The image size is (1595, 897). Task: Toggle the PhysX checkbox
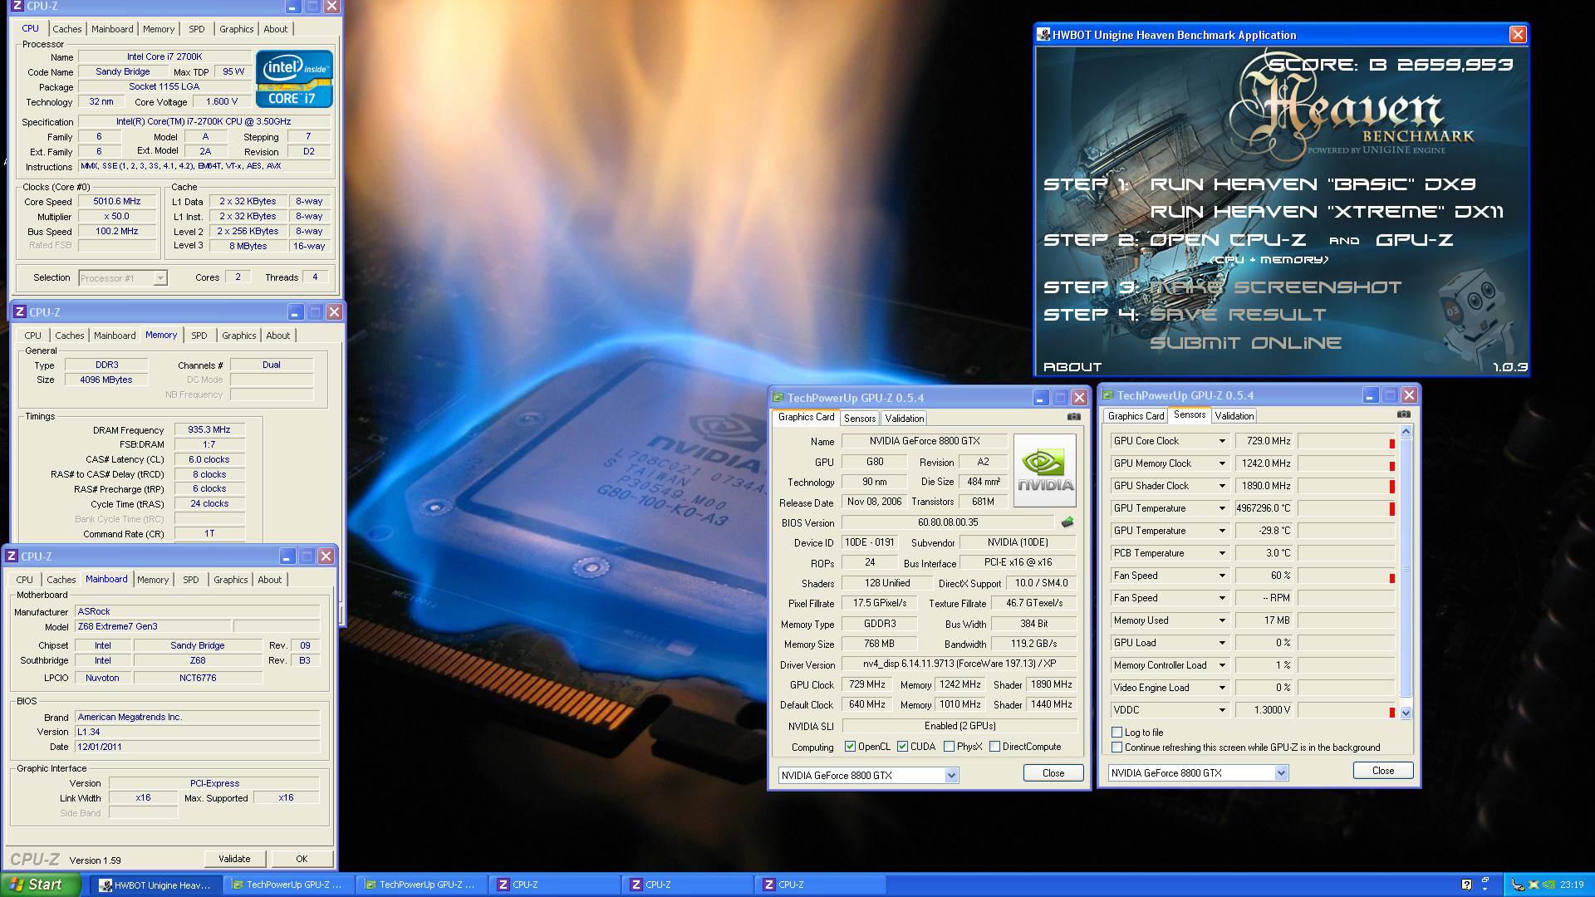pos(949,747)
